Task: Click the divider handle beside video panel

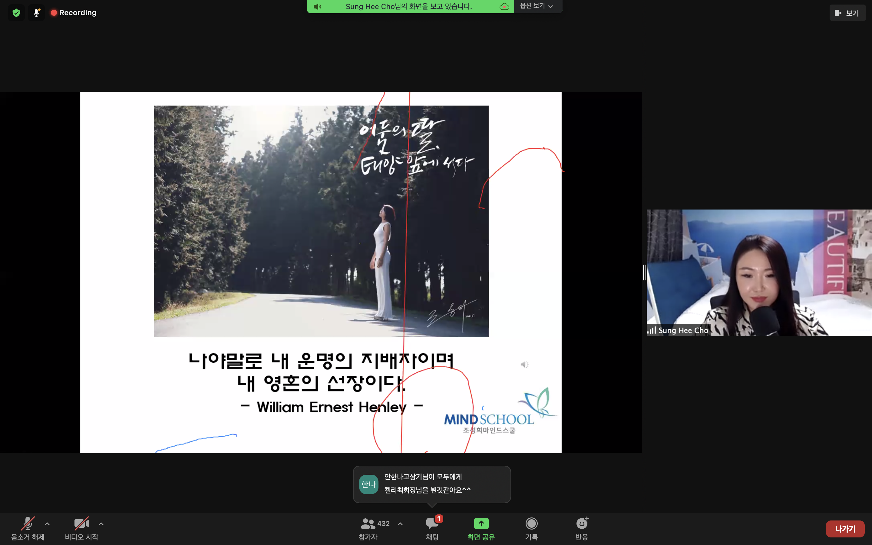Action: coord(644,272)
